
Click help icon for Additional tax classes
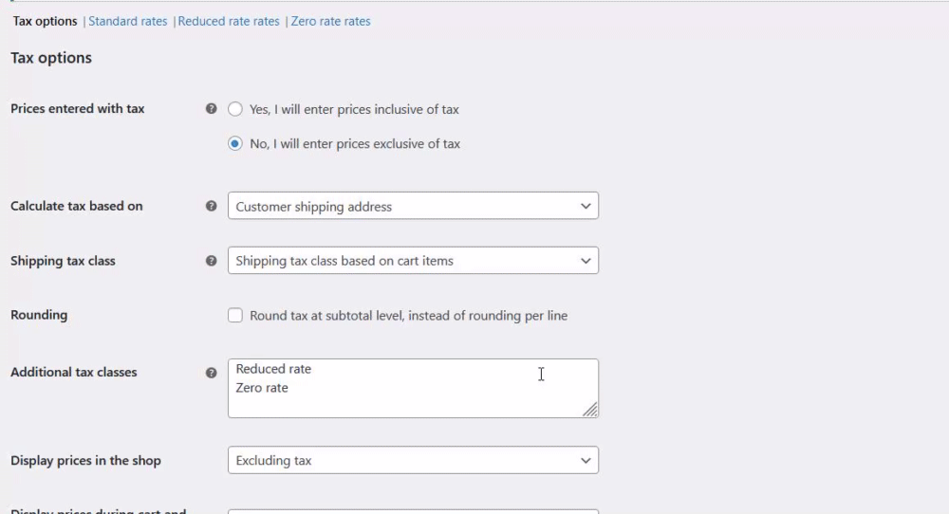point(212,373)
